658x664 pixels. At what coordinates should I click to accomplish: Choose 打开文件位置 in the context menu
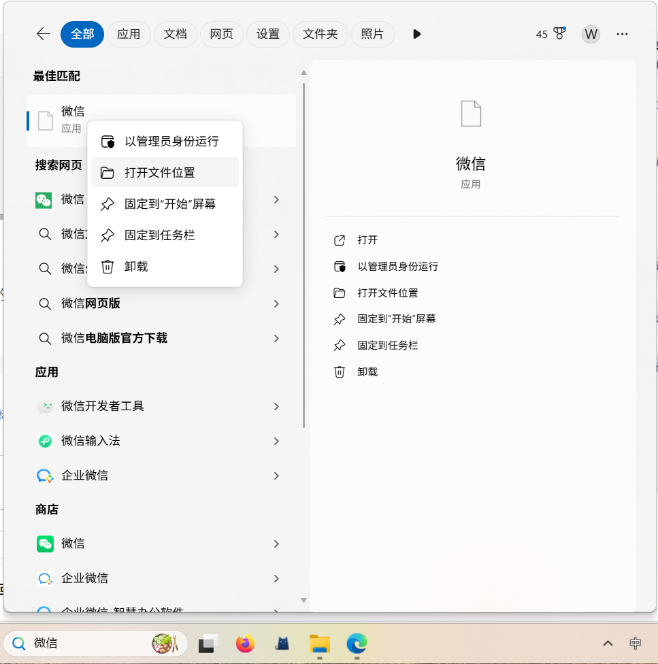pos(165,172)
